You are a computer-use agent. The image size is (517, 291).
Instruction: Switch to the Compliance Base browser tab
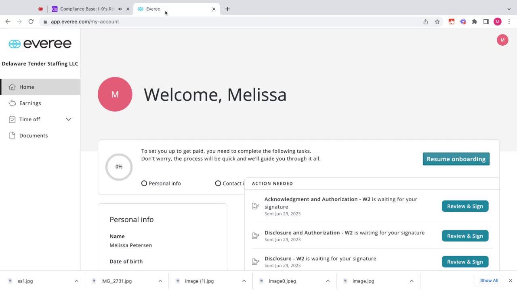(87, 9)
